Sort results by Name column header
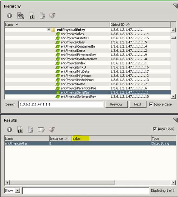The width and height of the screenshot is (178, 197). click(27, 139)
